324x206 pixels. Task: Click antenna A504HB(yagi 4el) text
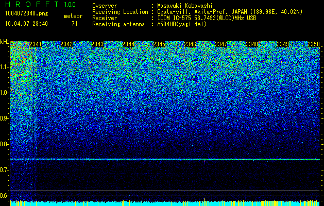coord(182,24)
